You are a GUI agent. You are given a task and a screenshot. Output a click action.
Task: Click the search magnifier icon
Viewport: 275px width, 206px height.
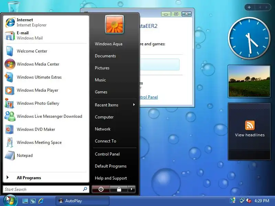[85, 189]
